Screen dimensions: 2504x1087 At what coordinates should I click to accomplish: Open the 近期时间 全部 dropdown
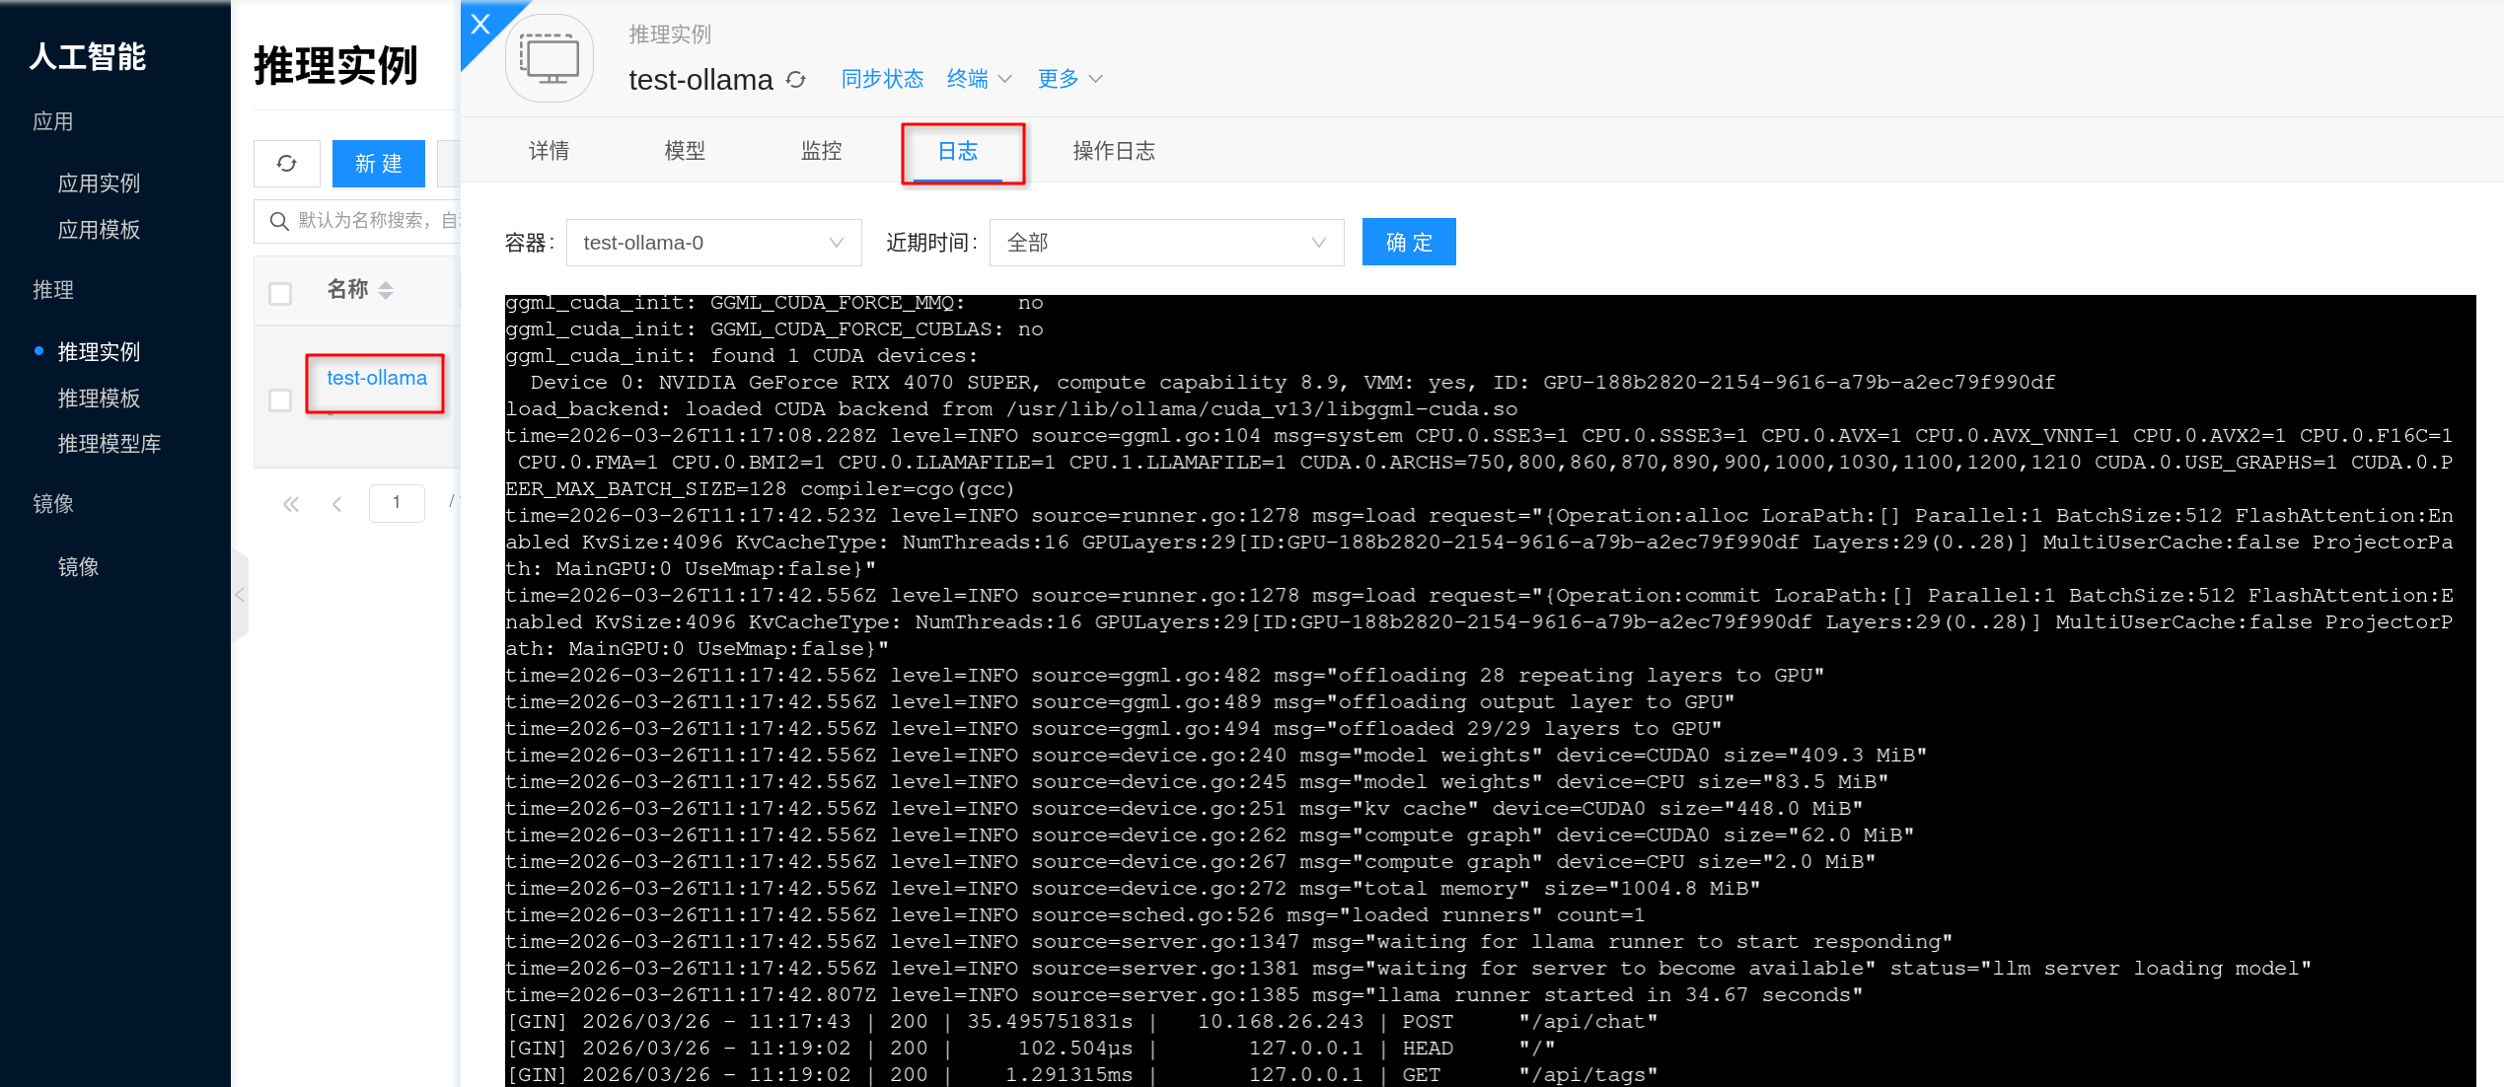pyautogui.click(x=1165, y=243)
